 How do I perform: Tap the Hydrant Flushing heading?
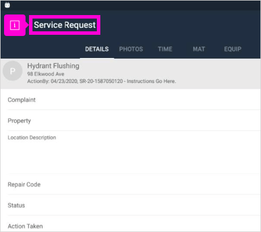(x=53, y=66)
